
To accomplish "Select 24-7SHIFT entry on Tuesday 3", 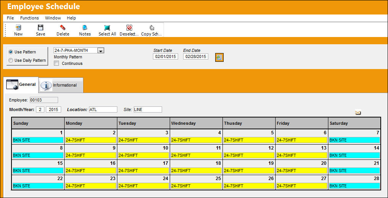I will point(143,140).
